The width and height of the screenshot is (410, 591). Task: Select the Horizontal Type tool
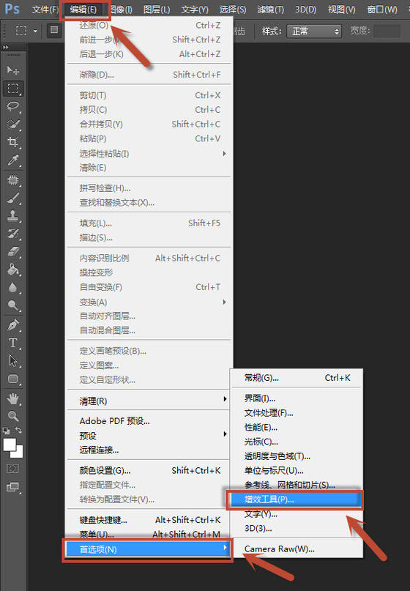coord(13,343)
